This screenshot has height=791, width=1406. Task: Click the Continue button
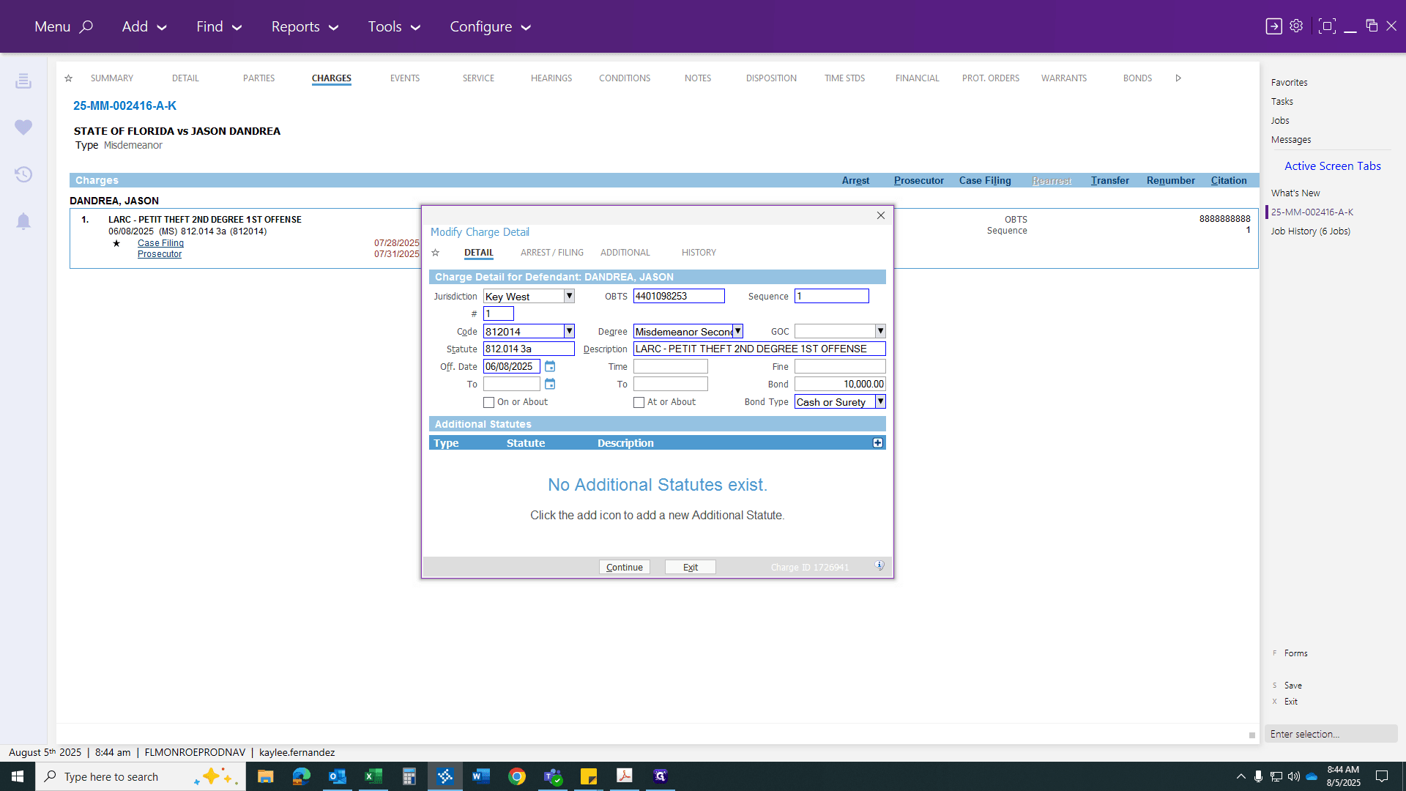tap(624, 567)
